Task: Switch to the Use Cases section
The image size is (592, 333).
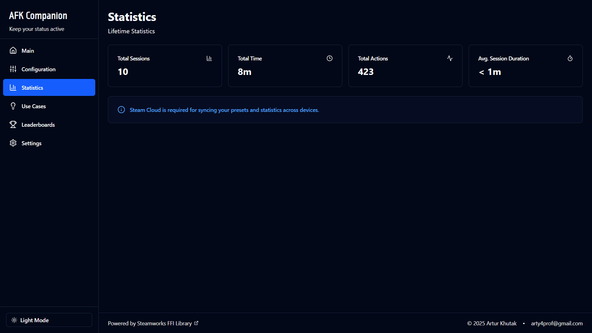Action: [x=34, y=106]
